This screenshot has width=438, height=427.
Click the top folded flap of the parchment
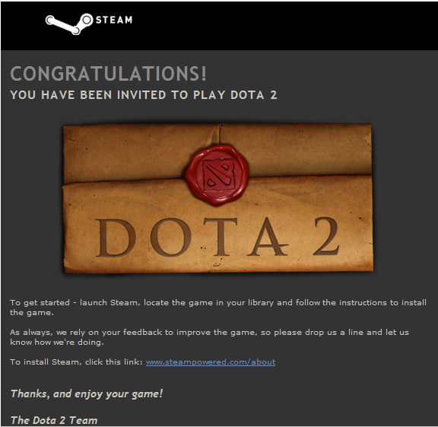217,153
